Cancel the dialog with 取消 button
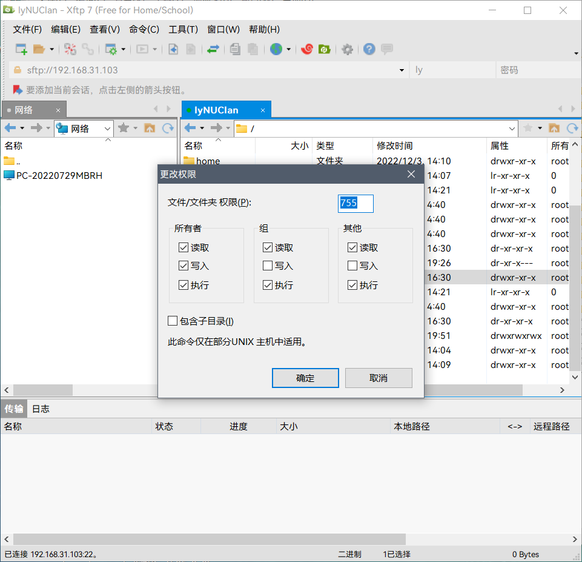This screenshot has height=562, width=582. [379, 378]
